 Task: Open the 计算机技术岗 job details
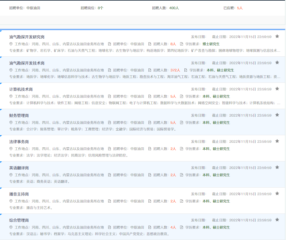(x=21, y=89)
